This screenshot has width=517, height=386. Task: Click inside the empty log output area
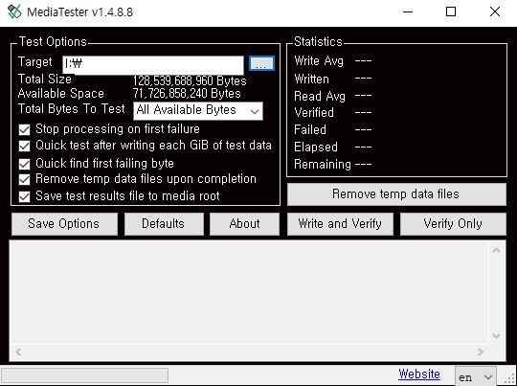pyautogui.click(x=250, y=294)
